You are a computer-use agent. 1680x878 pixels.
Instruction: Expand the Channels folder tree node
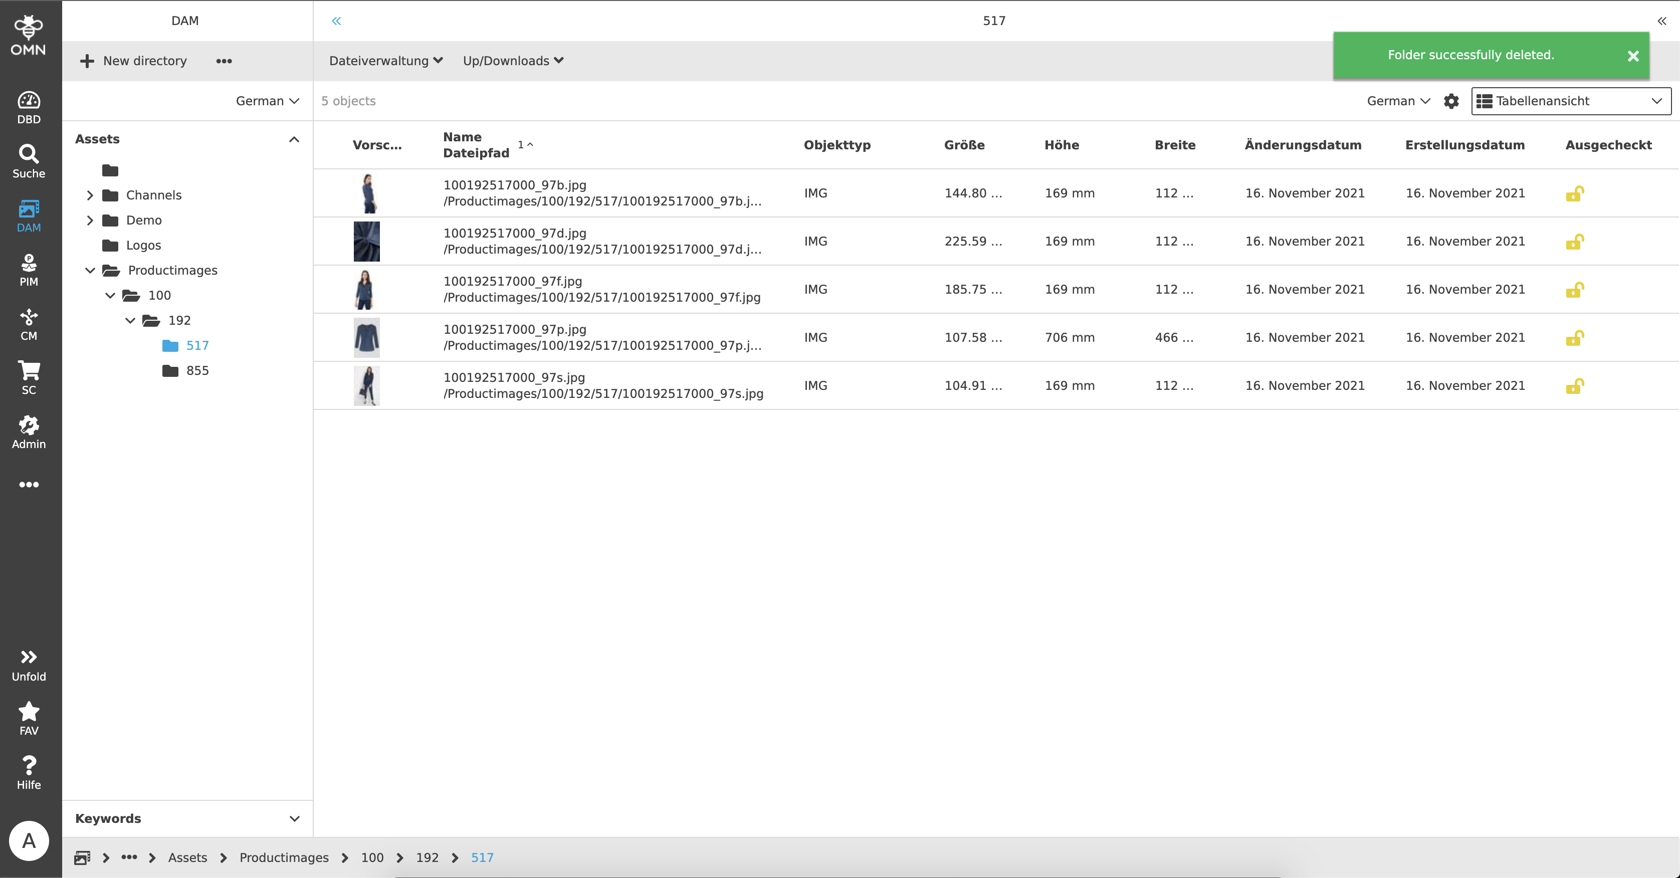coord(90,195)
